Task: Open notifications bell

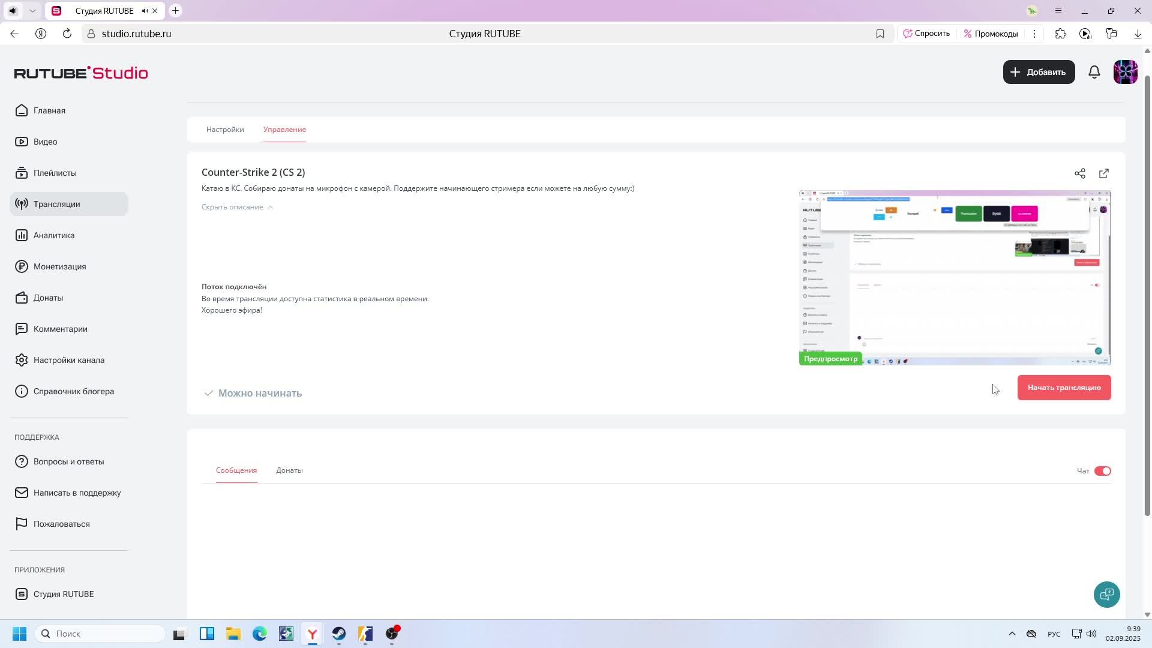Action: [1094, 72]
